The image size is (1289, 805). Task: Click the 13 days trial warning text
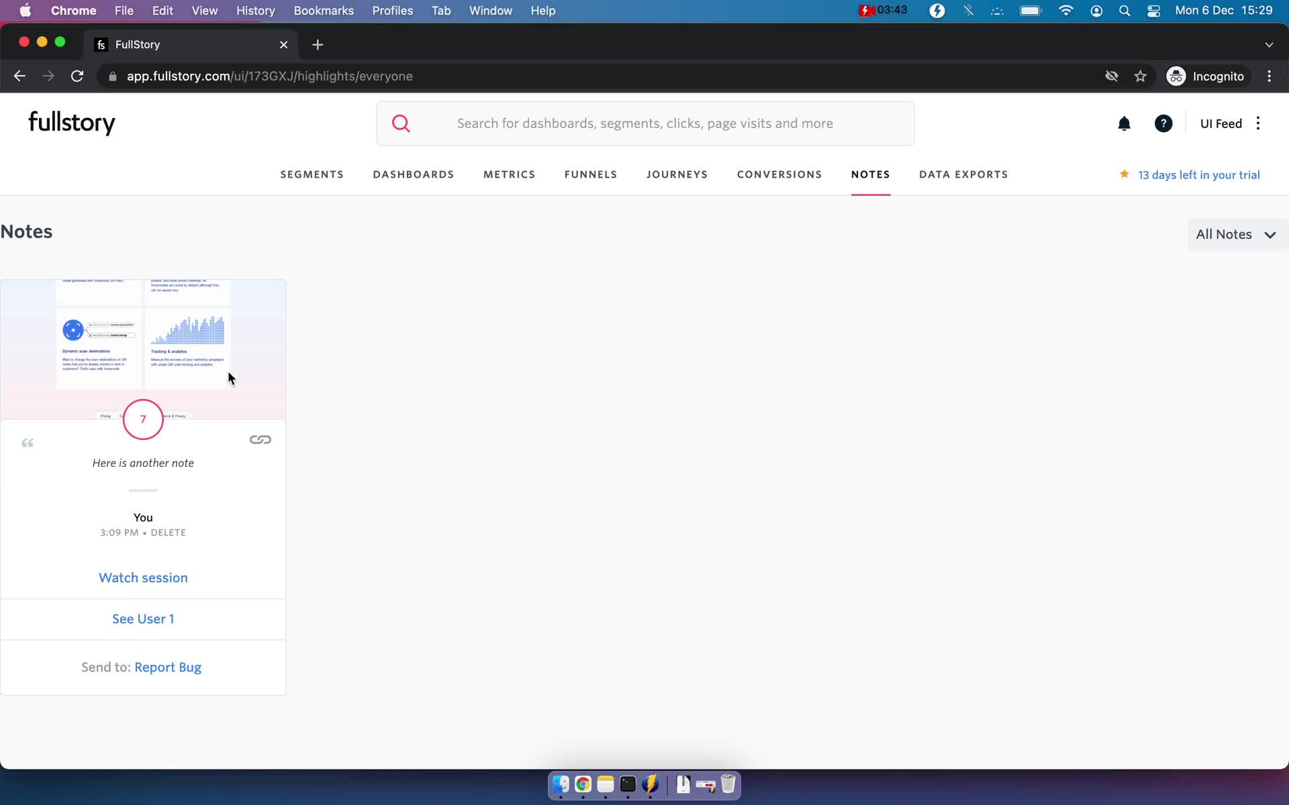tap(1199, 174)
